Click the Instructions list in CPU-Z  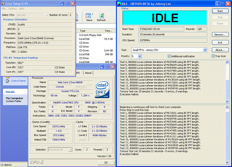tap(79, 116)
